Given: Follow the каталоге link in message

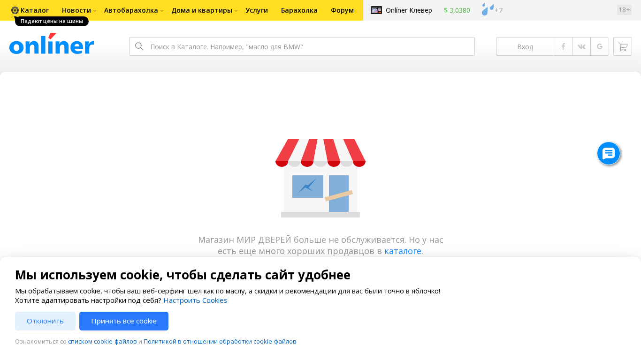Looking at the screenshot, I should click(403, 251).
